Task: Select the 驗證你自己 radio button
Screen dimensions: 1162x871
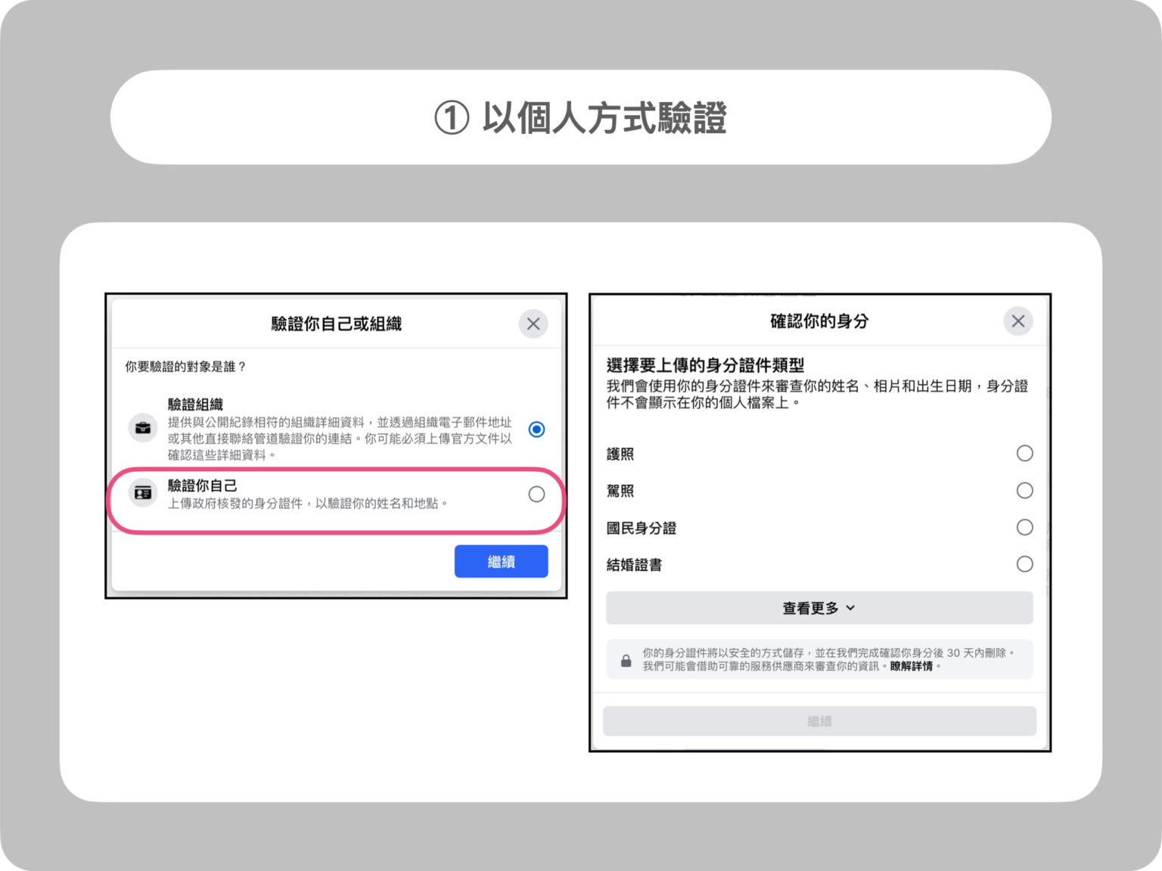Action: (x=536, y=494)
